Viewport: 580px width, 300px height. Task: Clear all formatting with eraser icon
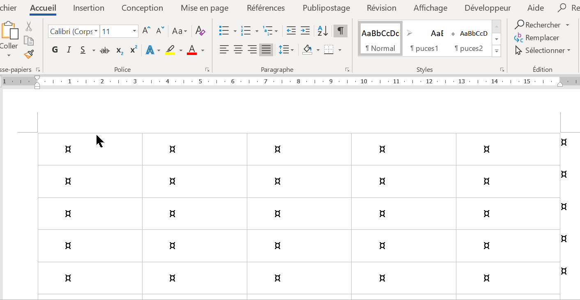click(200, 31)
